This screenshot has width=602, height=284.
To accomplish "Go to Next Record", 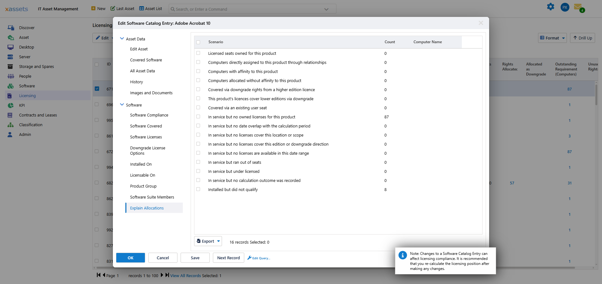I will coord(229,258).
